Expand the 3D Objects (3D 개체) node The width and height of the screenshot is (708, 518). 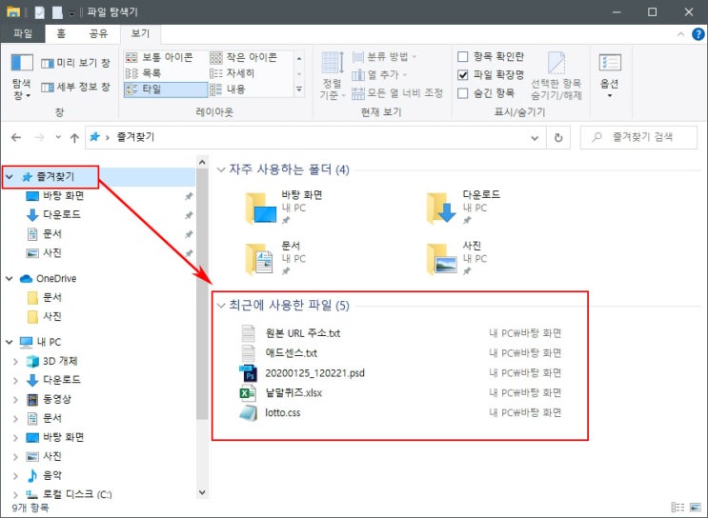pos(15,362)
